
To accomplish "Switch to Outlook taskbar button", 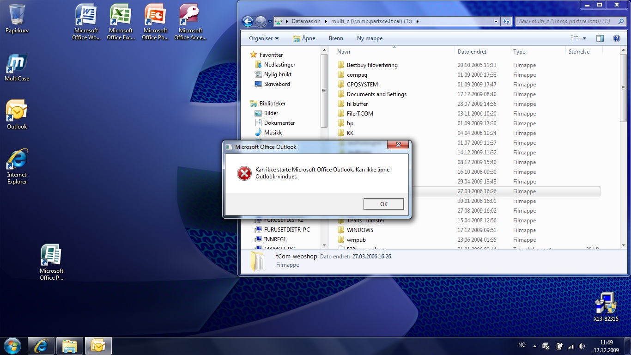I will pos(98,345).
